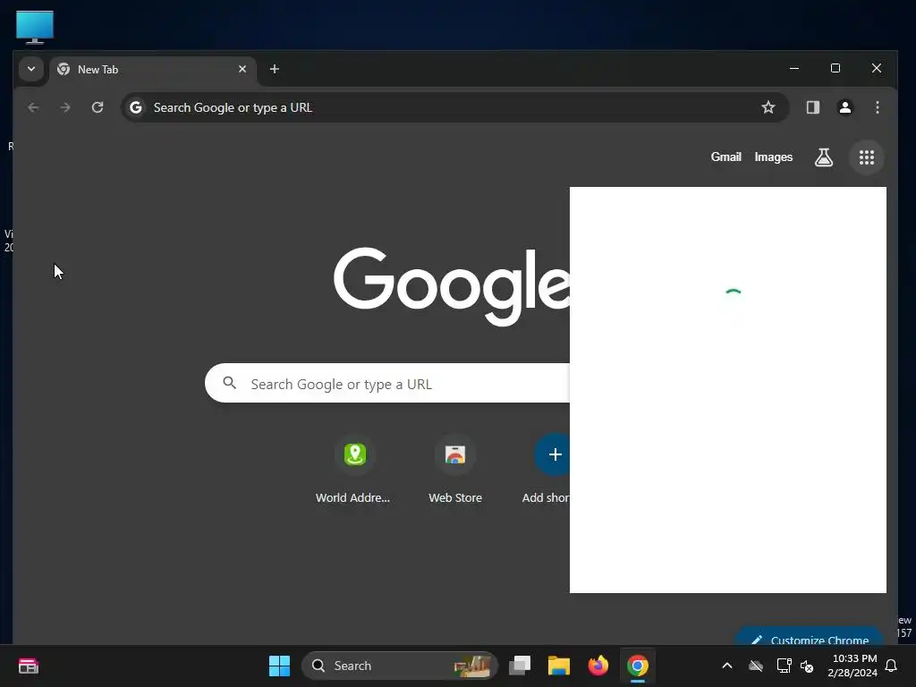Toggle the Google apps grid
This screenshot has height=687, width=916.
(x=866, y=157)
